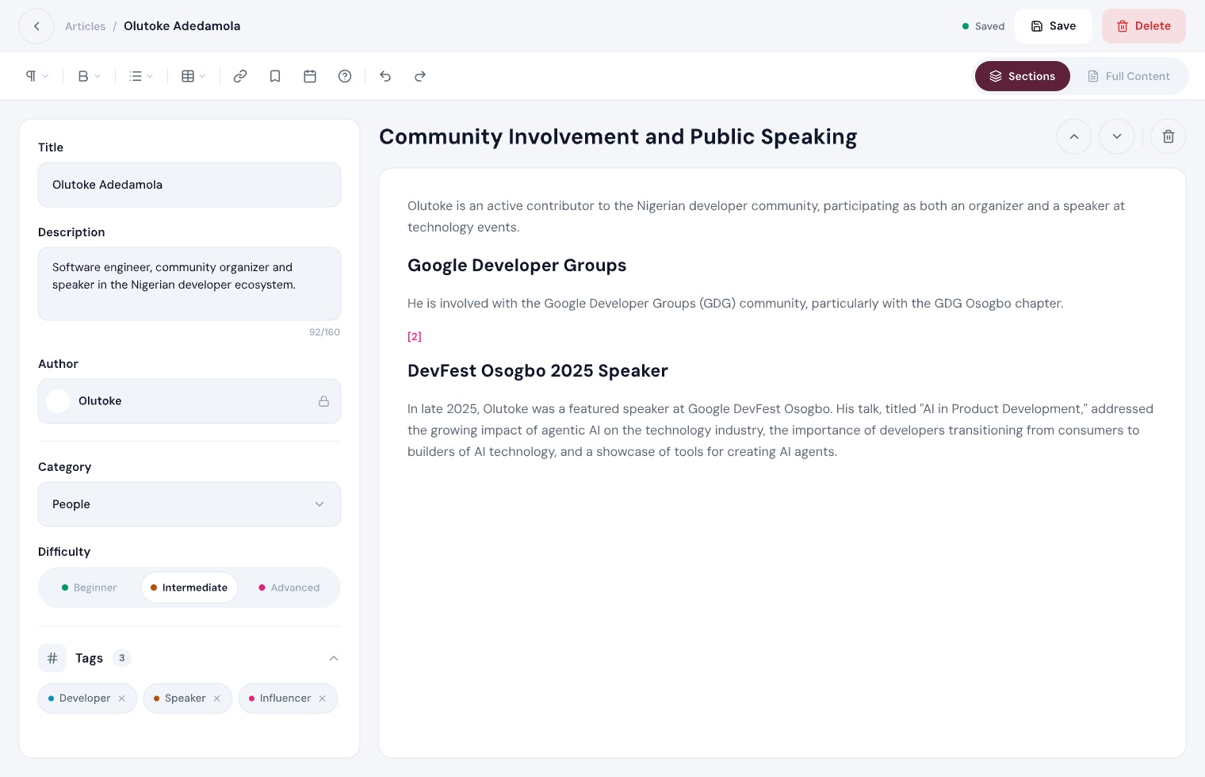Go back using the back arrow
Screen dimensions: 1205x777
tap(36, 26)
